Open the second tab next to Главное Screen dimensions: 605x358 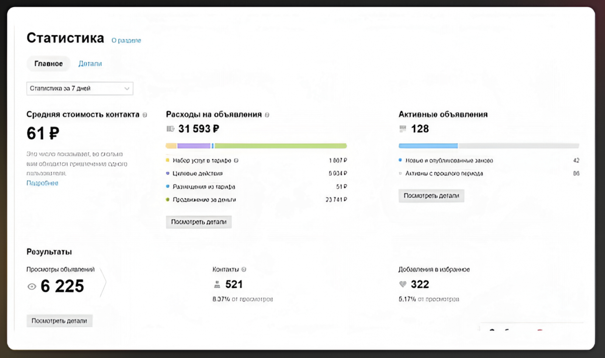90,64
